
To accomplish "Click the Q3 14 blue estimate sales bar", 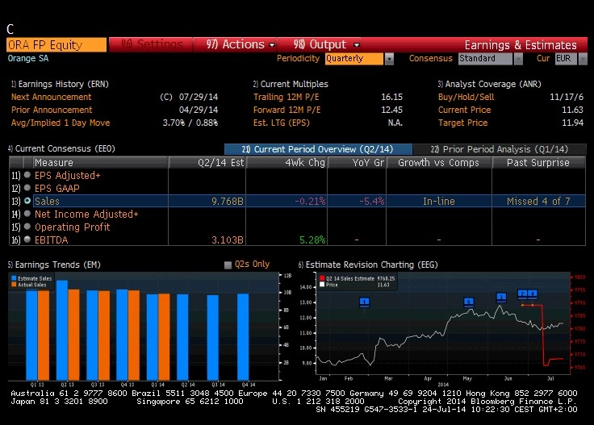I will point(212,338).
